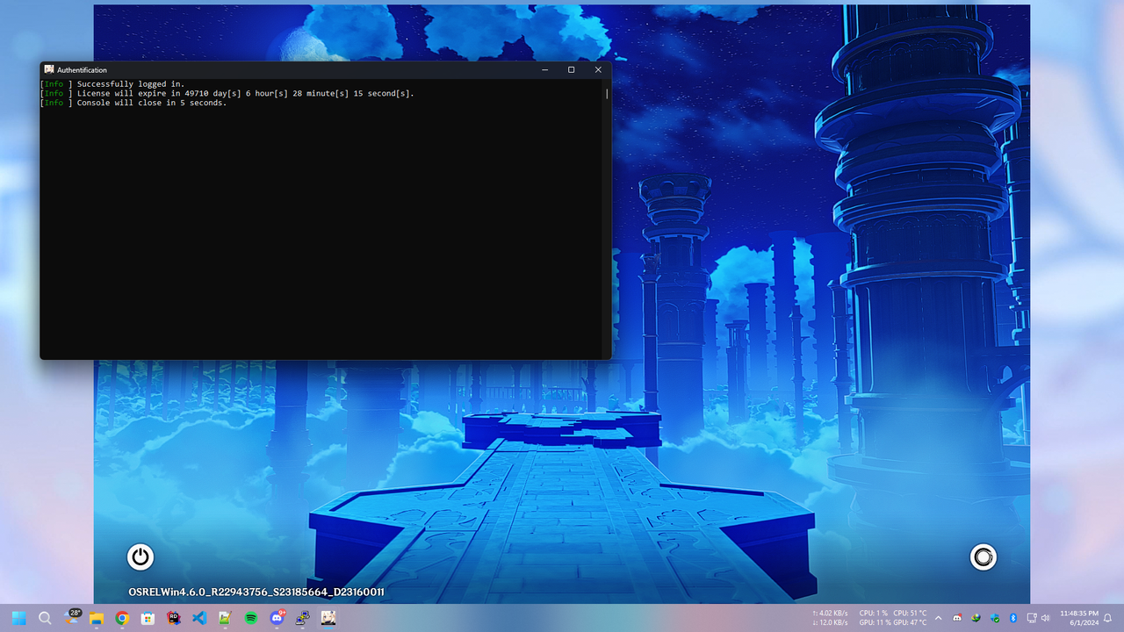
Task: Click the "GPU: 47 °C" temperature readout
Action: (x=910, y=622)
